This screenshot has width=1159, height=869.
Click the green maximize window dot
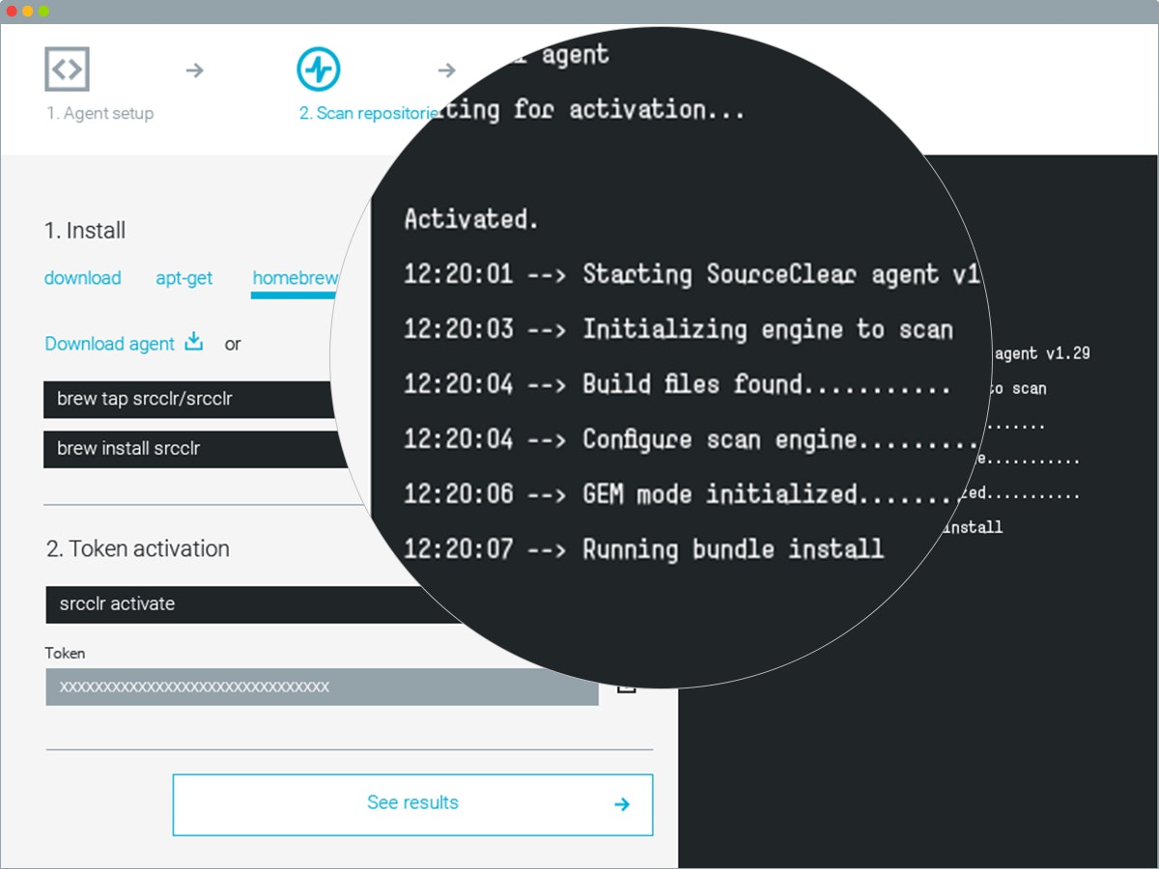tap(43, 11)
